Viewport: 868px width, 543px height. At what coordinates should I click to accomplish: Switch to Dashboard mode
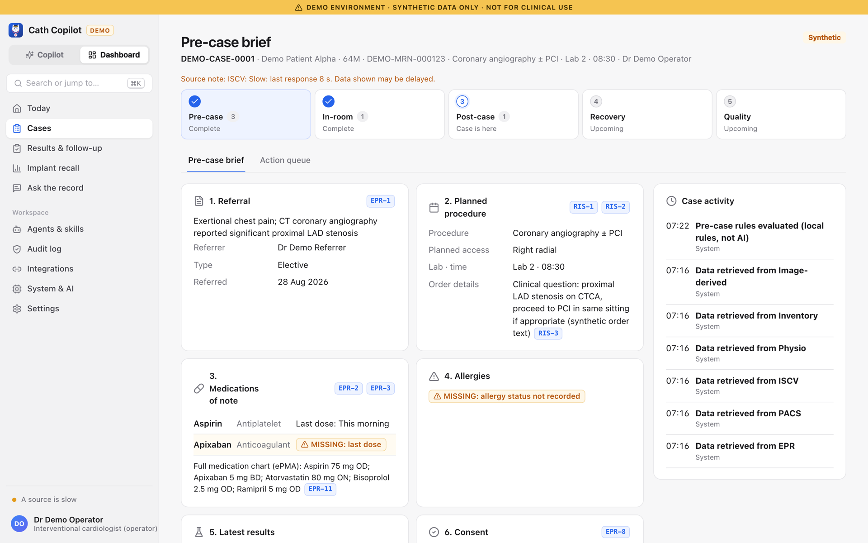114,55
